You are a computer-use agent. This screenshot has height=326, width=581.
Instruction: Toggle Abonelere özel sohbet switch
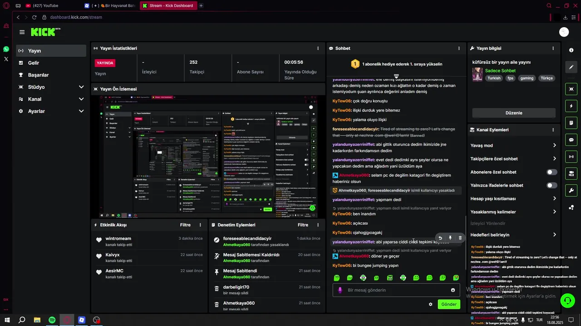click(x=551, y=172)
